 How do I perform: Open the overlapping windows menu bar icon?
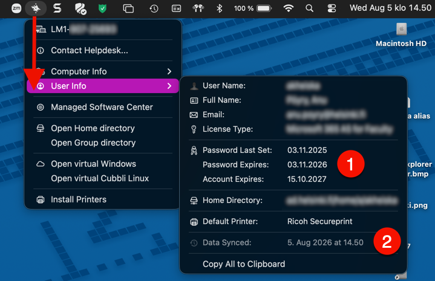[128, 8]
